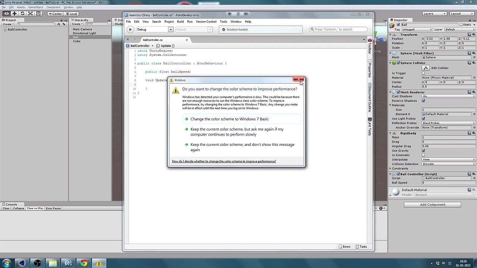Open Rigidbody component gear settings

[x=474, y=133]
